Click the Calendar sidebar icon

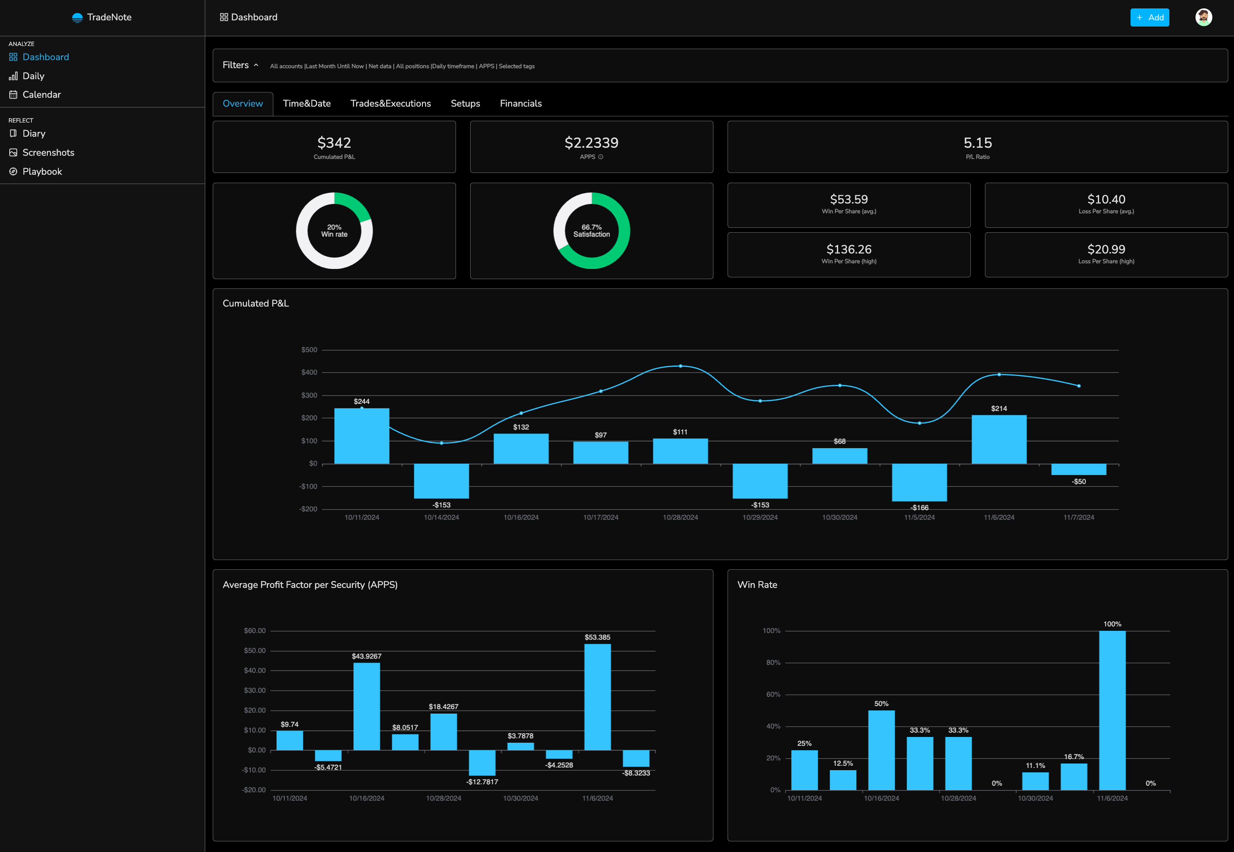[13, 95]
